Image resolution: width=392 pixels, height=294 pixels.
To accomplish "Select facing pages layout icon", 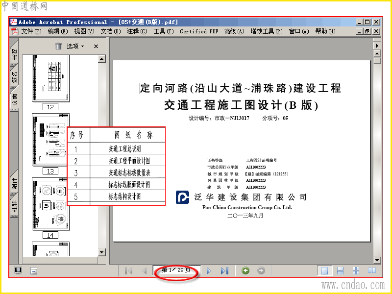I will point(372,270).
